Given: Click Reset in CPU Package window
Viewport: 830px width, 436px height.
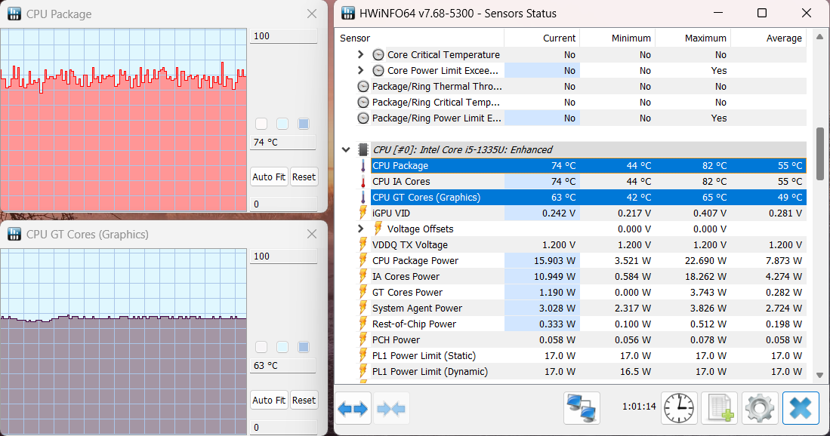Looking at the screenshot, I should 304,177.
